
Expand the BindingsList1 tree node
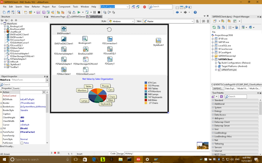point(5,26)
